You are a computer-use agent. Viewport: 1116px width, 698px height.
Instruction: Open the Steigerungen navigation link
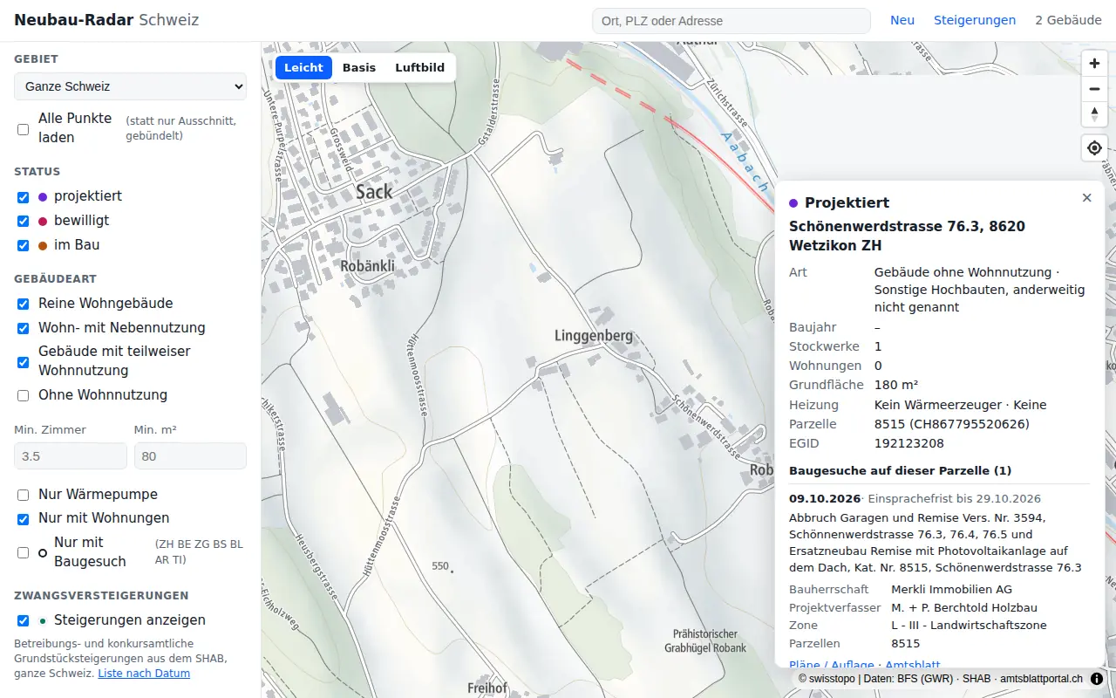pyautogui.click(x=975, y=20)
